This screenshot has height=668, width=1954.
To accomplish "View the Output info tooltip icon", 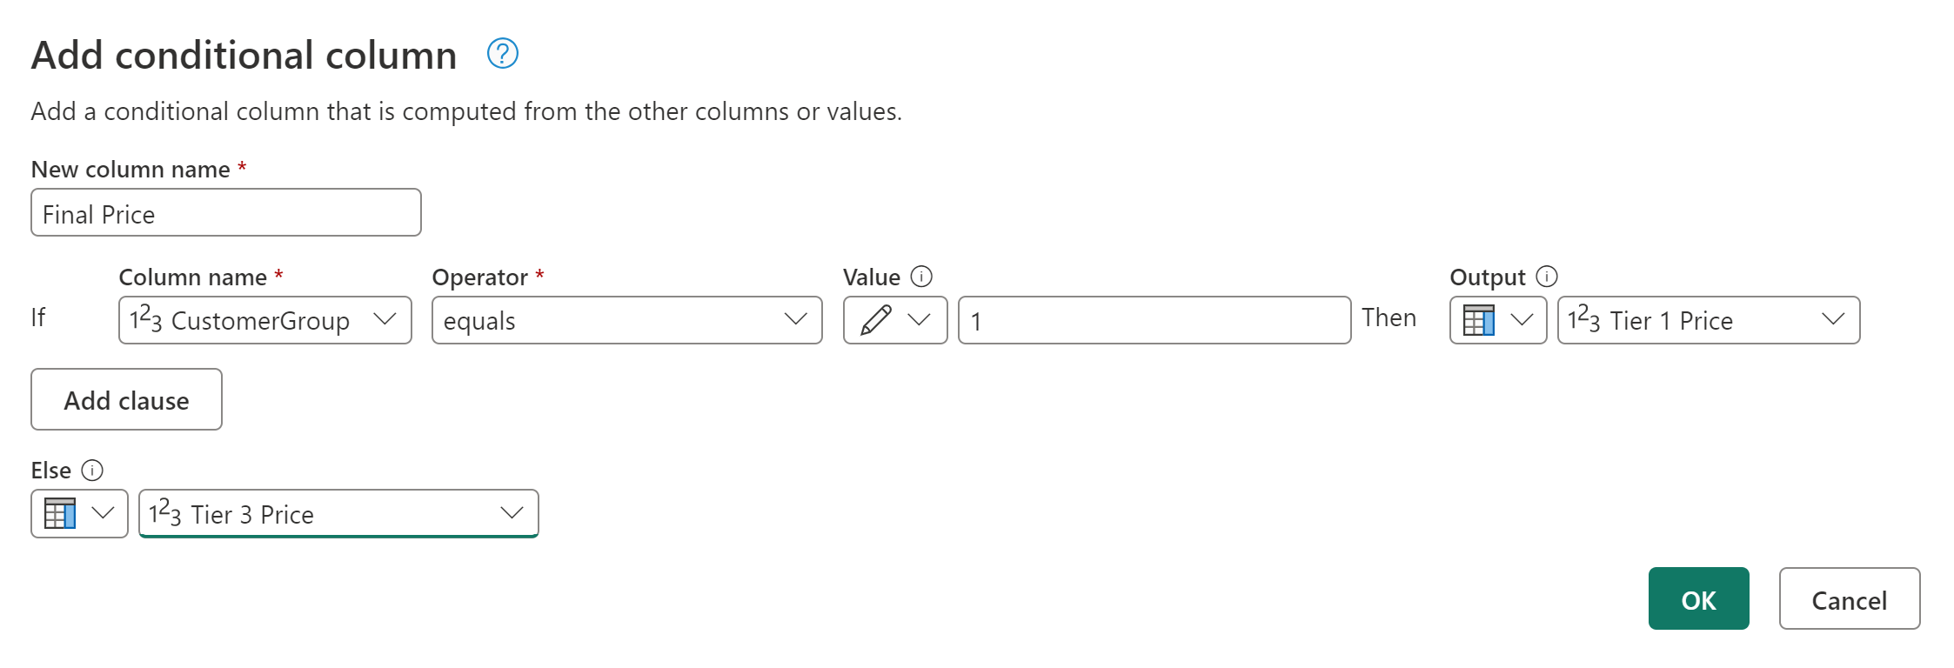I will click(x=1548, y=277).
